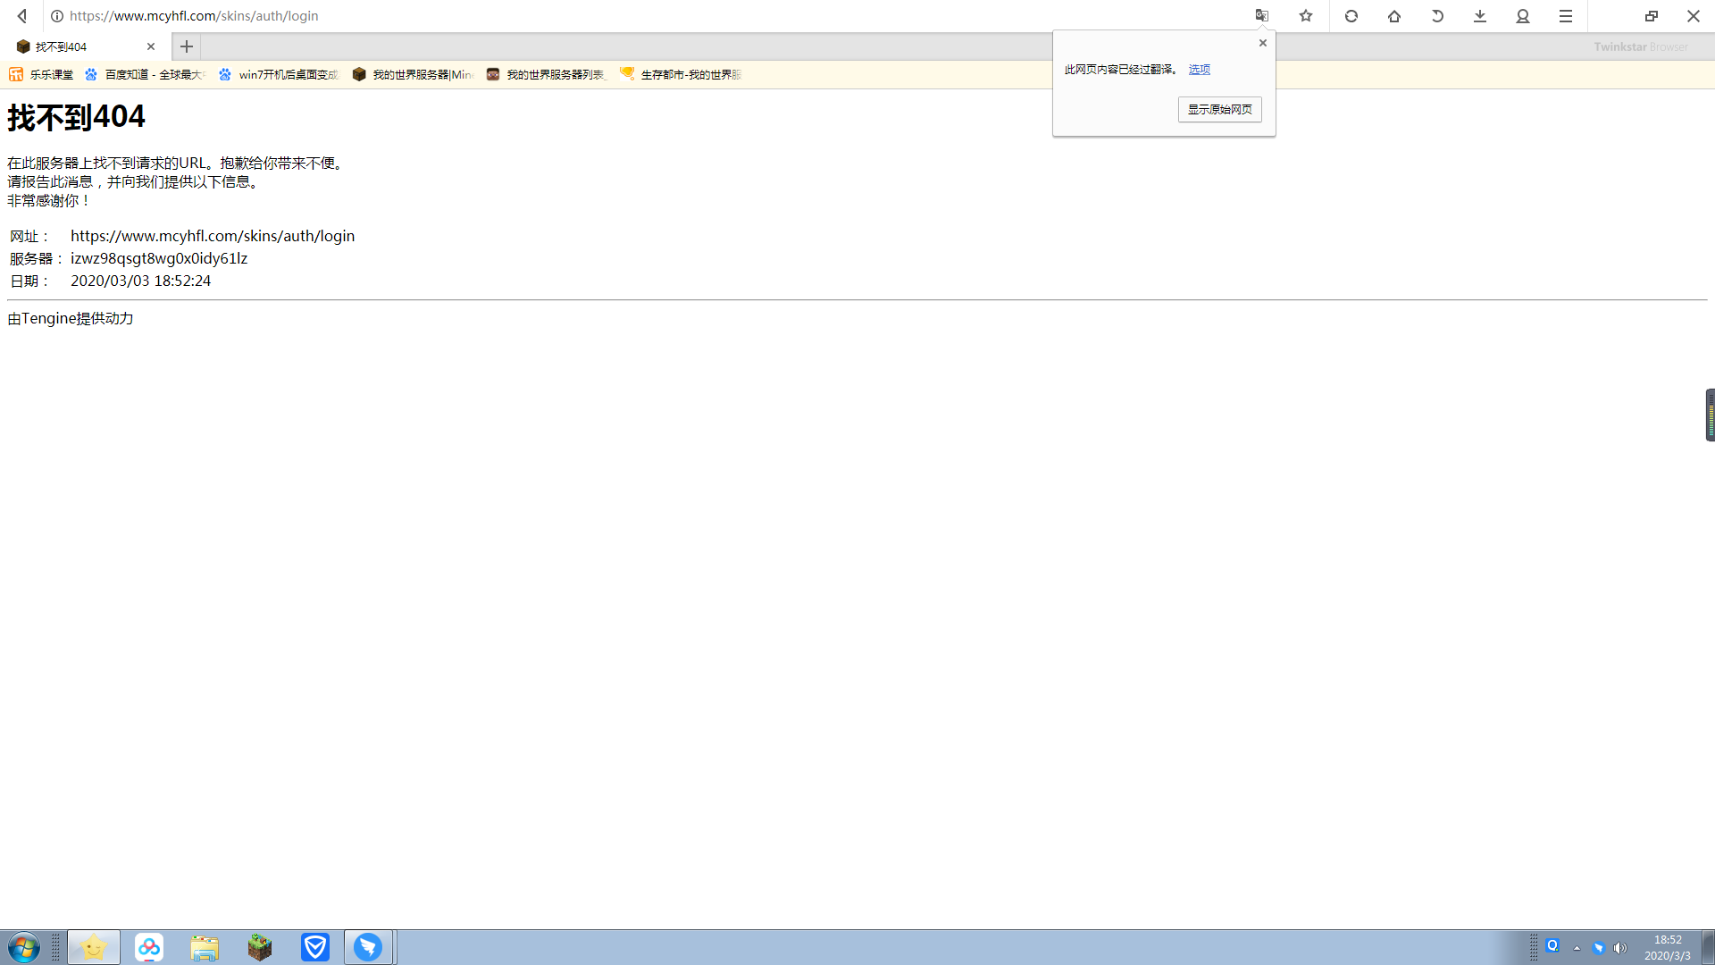Image resolution: width=1715 pixels, height=965 pixels.
Task: Open the hamburger main menu
Action: (1566, 15)
